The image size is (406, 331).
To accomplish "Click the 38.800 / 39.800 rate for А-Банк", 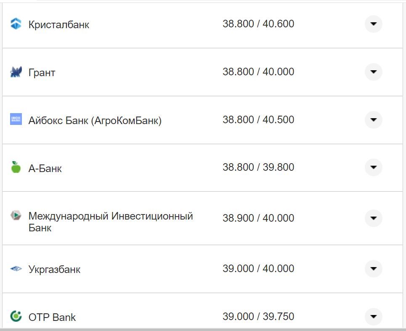I will [258, 167].
